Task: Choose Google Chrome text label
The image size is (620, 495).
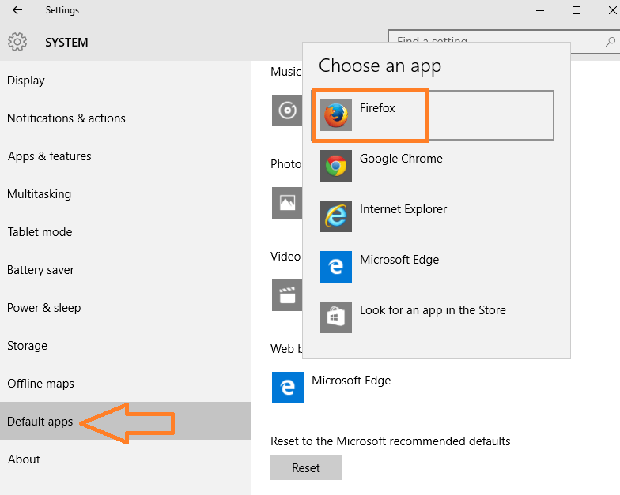Action: coord(401,159)
